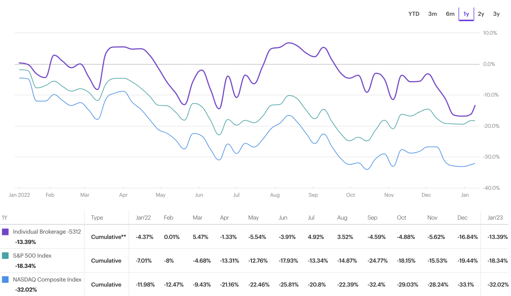Click the purple Individual Brokerage swatch
511x296 pixels.
pyautogui.click(x=6, y=232)
